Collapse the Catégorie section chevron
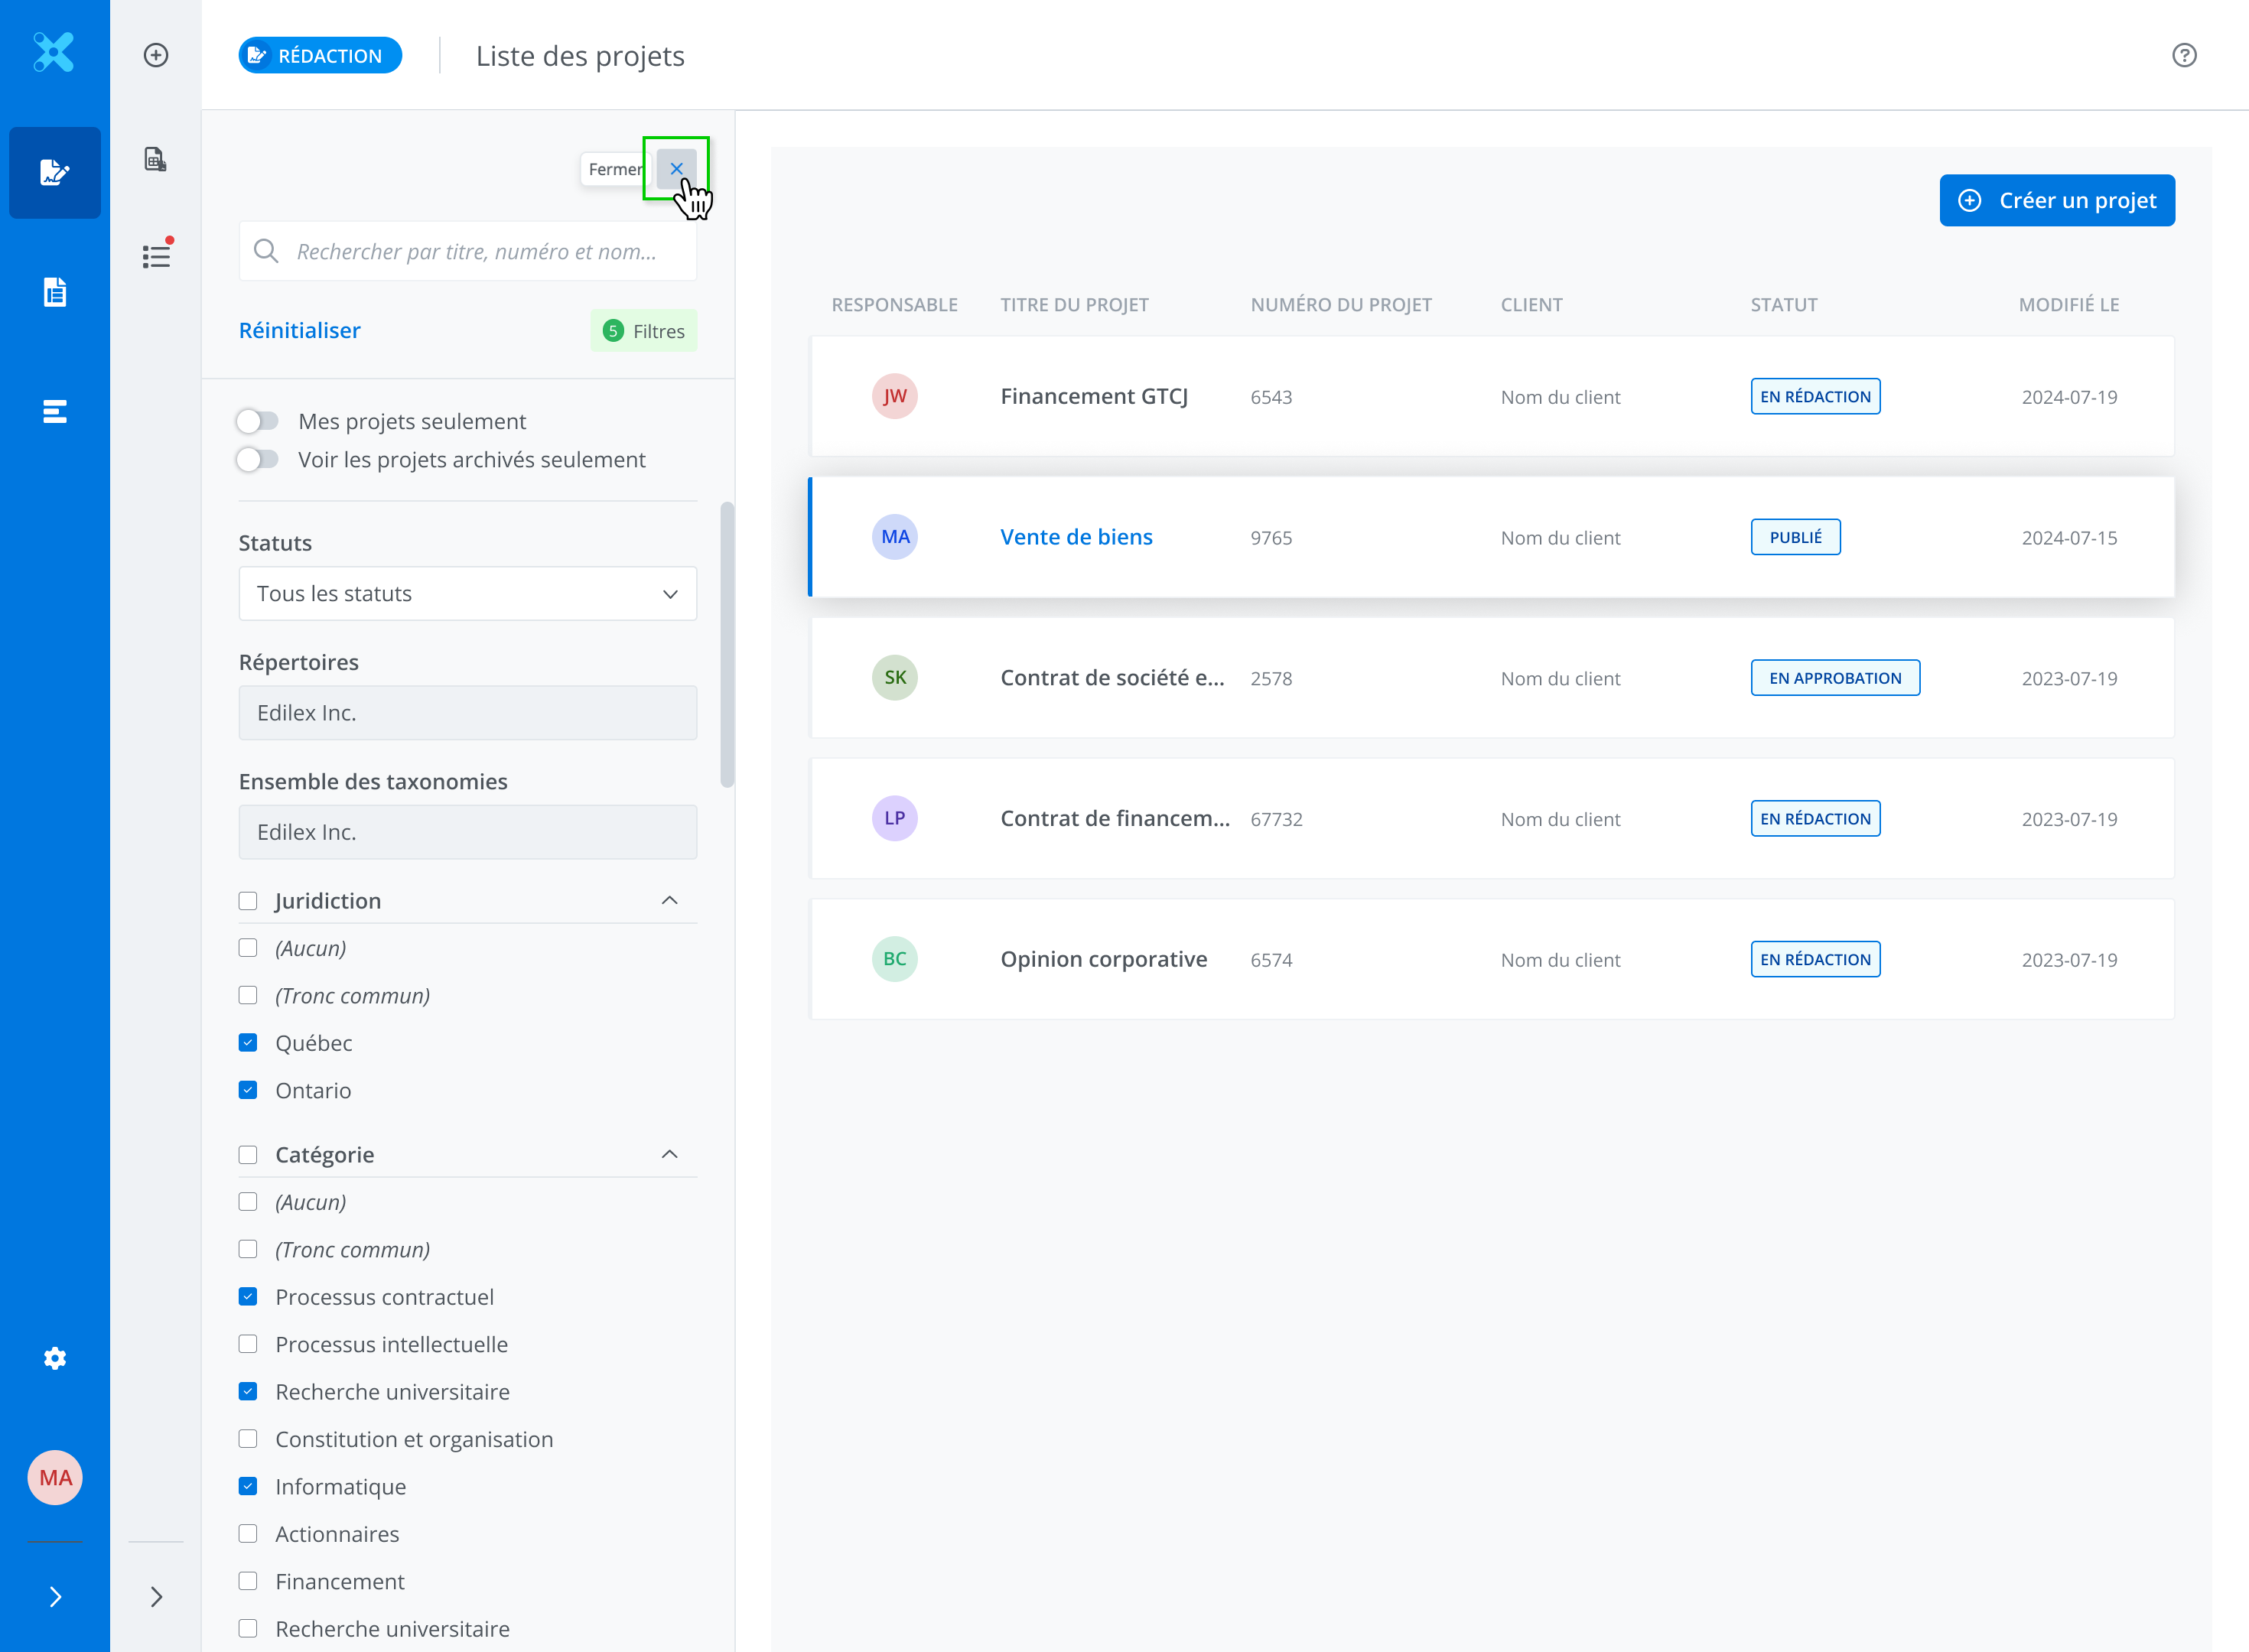Viewport: 2249px width, 1652px height. tap(670, 1155)
